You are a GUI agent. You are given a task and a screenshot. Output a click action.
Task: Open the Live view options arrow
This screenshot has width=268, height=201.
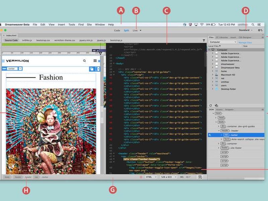(140, 30)
